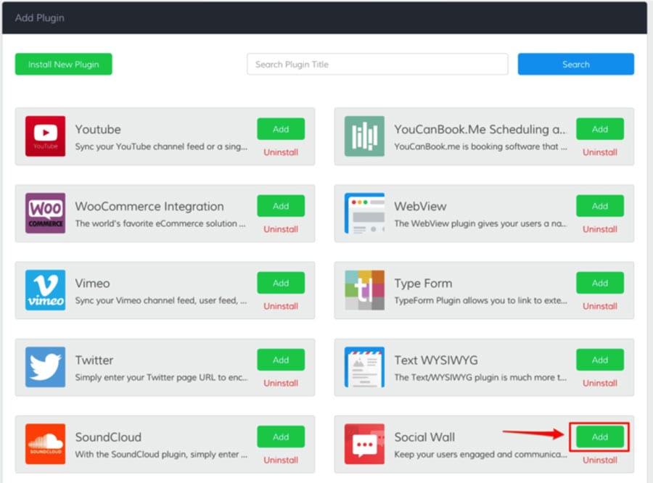
Task: Add the Youtube plugin
Action: (x=281, y=129)
